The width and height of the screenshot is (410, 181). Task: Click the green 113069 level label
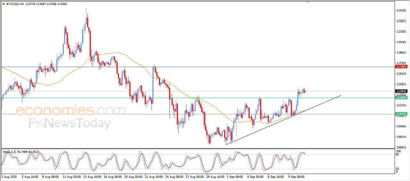pos(401,98)
